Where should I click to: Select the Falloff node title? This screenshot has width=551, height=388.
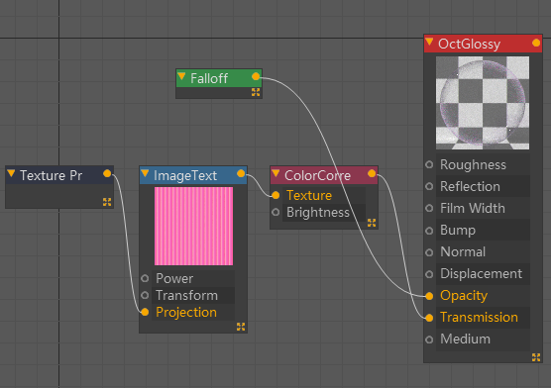click(209, 78)
